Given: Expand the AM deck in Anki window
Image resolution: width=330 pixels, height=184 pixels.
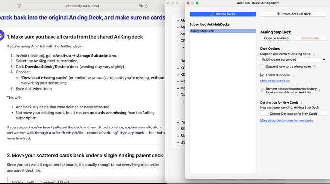Looking at the screenshot, I should (178, 21).
